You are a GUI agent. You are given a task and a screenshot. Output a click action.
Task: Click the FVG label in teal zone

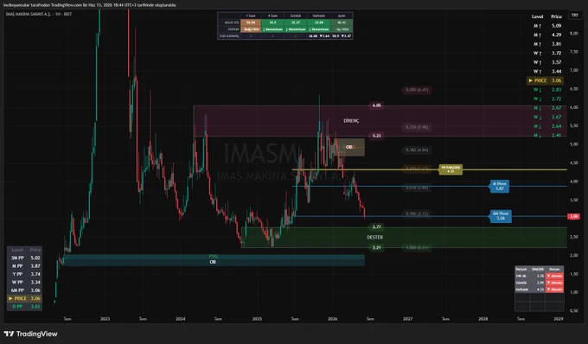pyautogui.click(x=213, y=257)
